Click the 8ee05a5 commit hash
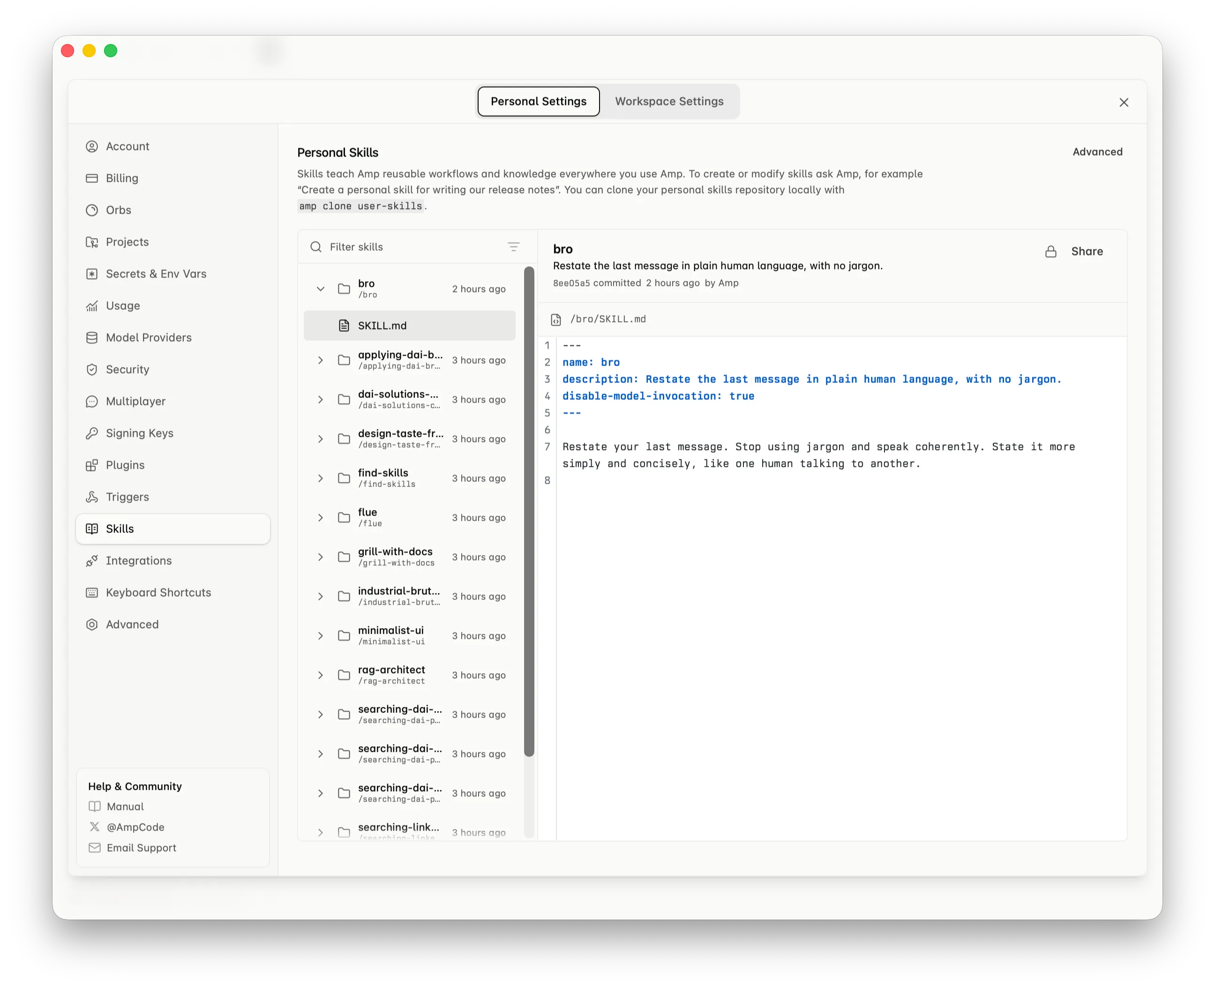The width and height of the screenshot is (1215, 989). pyautogui.click(x=571, y=283)
